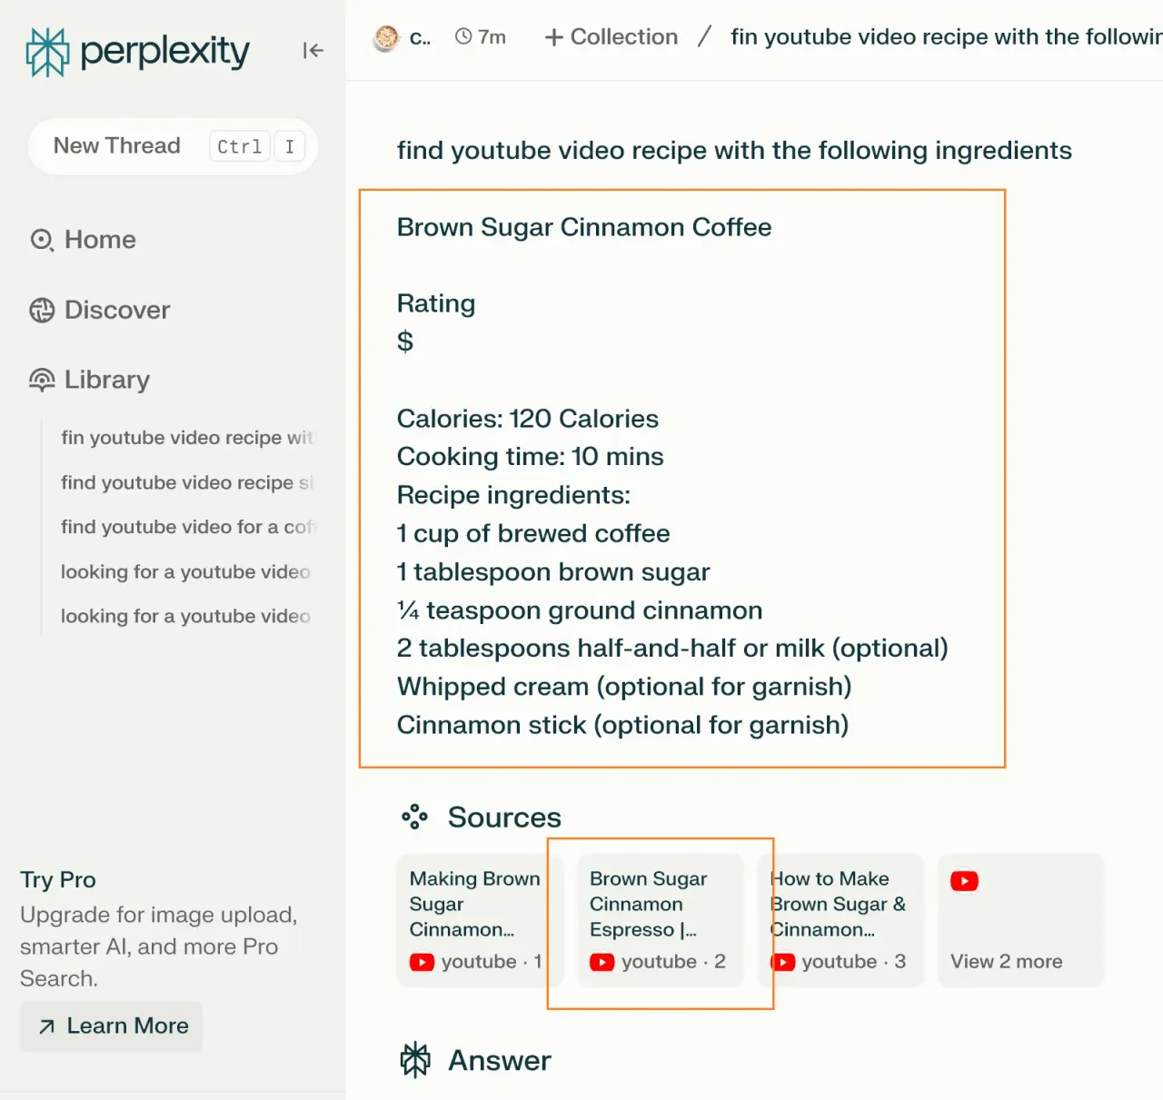
Task: Collapse the sidebar with arrow icon
Action: pyautogui.click(x=313, y=51)
